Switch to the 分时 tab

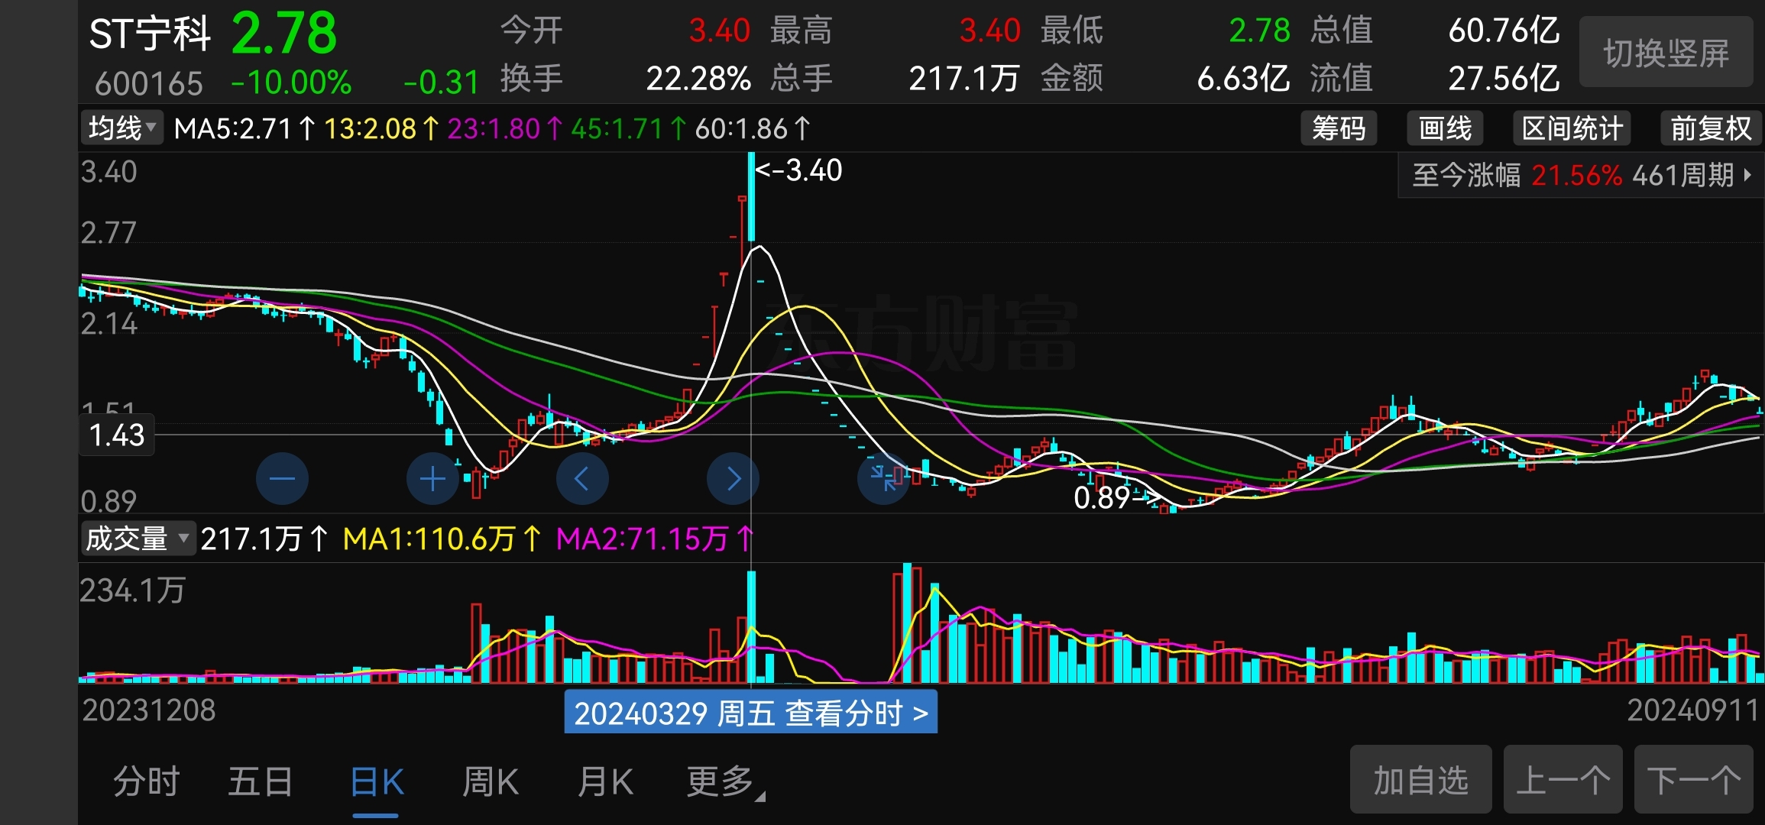pos(146,781)
